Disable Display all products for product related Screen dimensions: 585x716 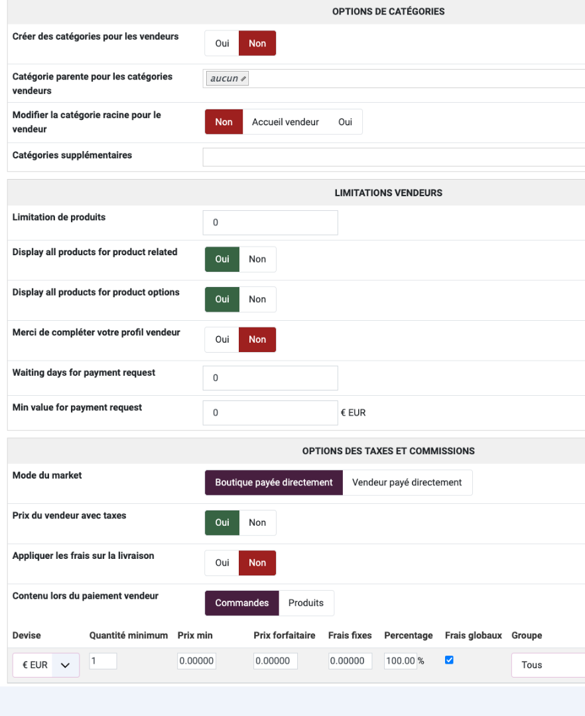pyautogui.click(x=257, y=259)
